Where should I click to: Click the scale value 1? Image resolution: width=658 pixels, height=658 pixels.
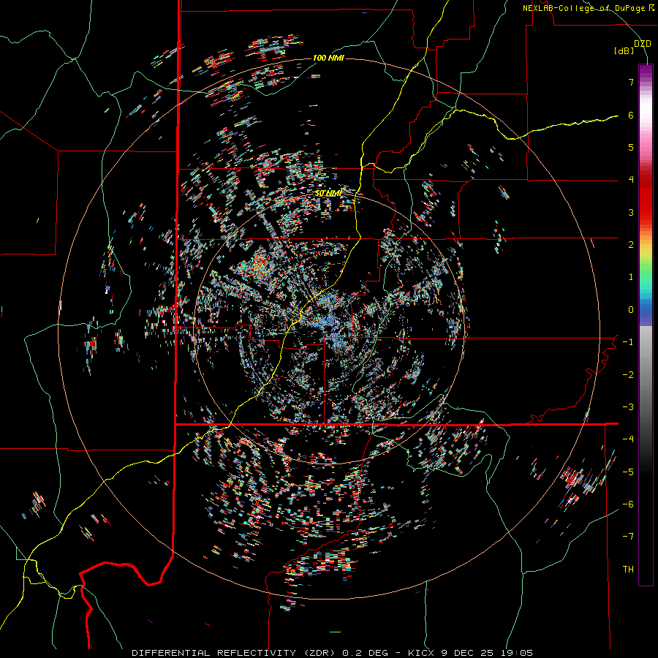pos(631,277)
